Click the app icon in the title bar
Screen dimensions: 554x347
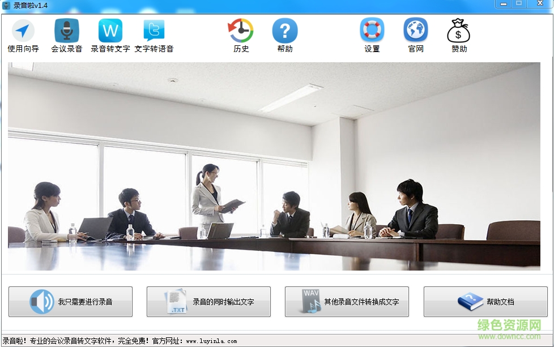click(x=6, y=4)
